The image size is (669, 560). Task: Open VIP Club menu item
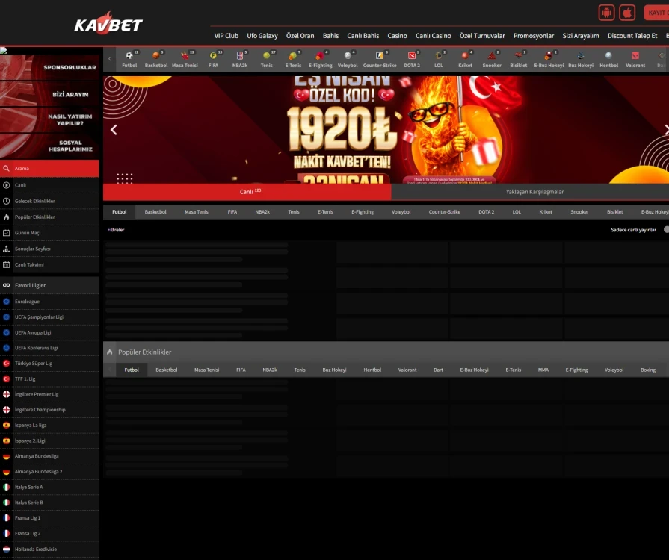[x=226, y=36]
